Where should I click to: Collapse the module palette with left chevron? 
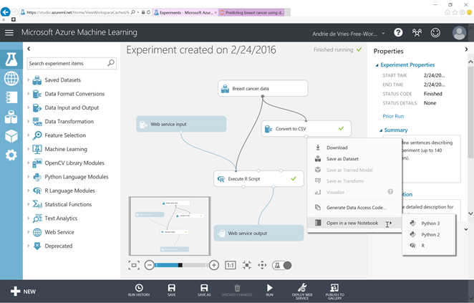click(x=29, y=49)
